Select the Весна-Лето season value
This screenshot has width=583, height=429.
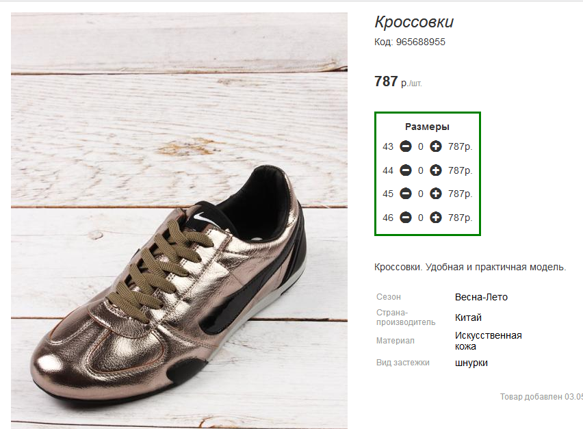[481, 297]
